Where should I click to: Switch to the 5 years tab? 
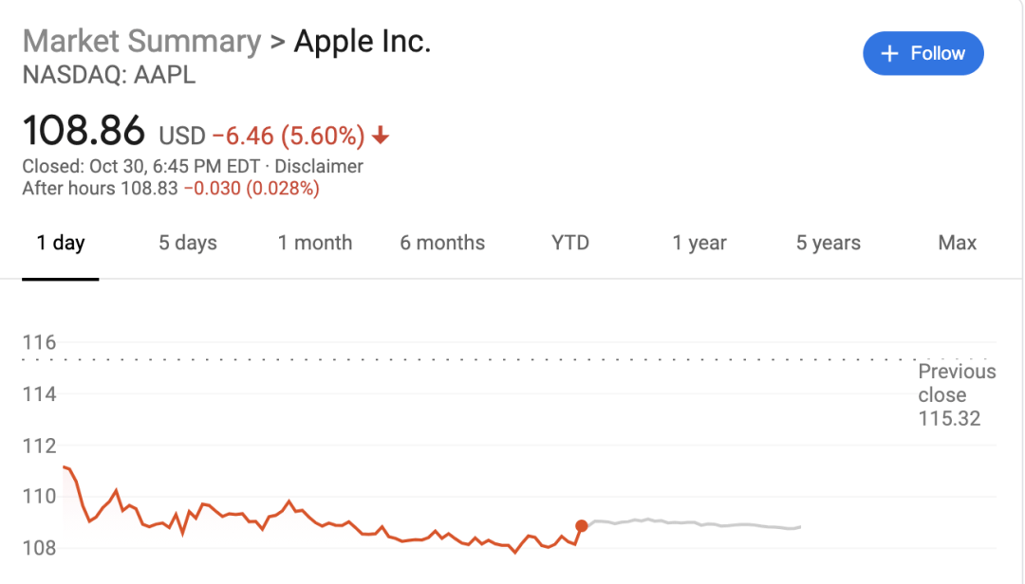[x=829, y=243]
